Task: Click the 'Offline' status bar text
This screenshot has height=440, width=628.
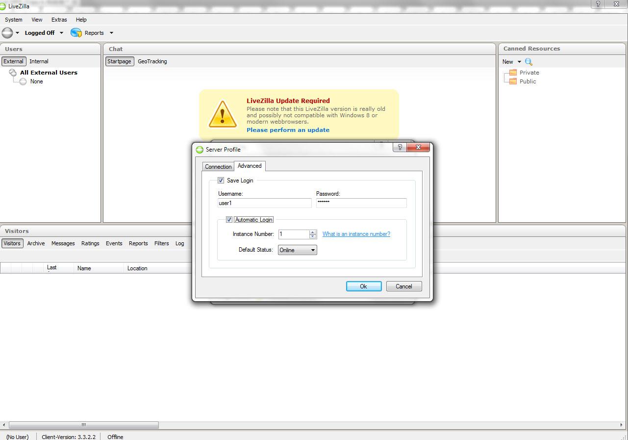Action: [115, 437]
